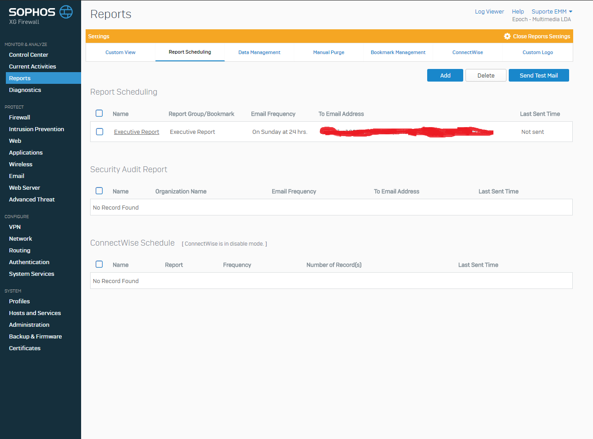Open System Services in sidebar
This screenshot has height=439, width=593.
pyautogui.click(x=32, y=274)
